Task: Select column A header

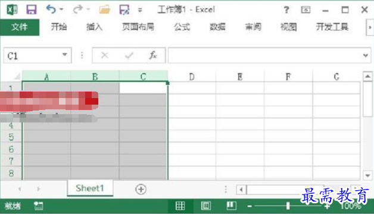Action: [46, 76]
